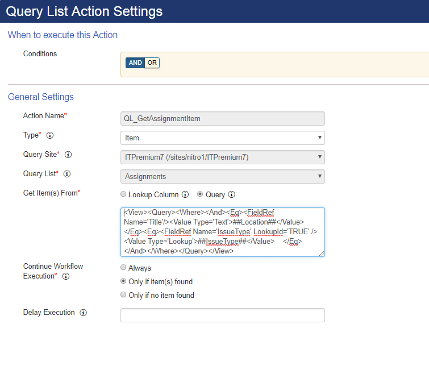Viewport: 429px width, 382px height.
Task: Select Only if item(s) found option
Action: [123, 281]
